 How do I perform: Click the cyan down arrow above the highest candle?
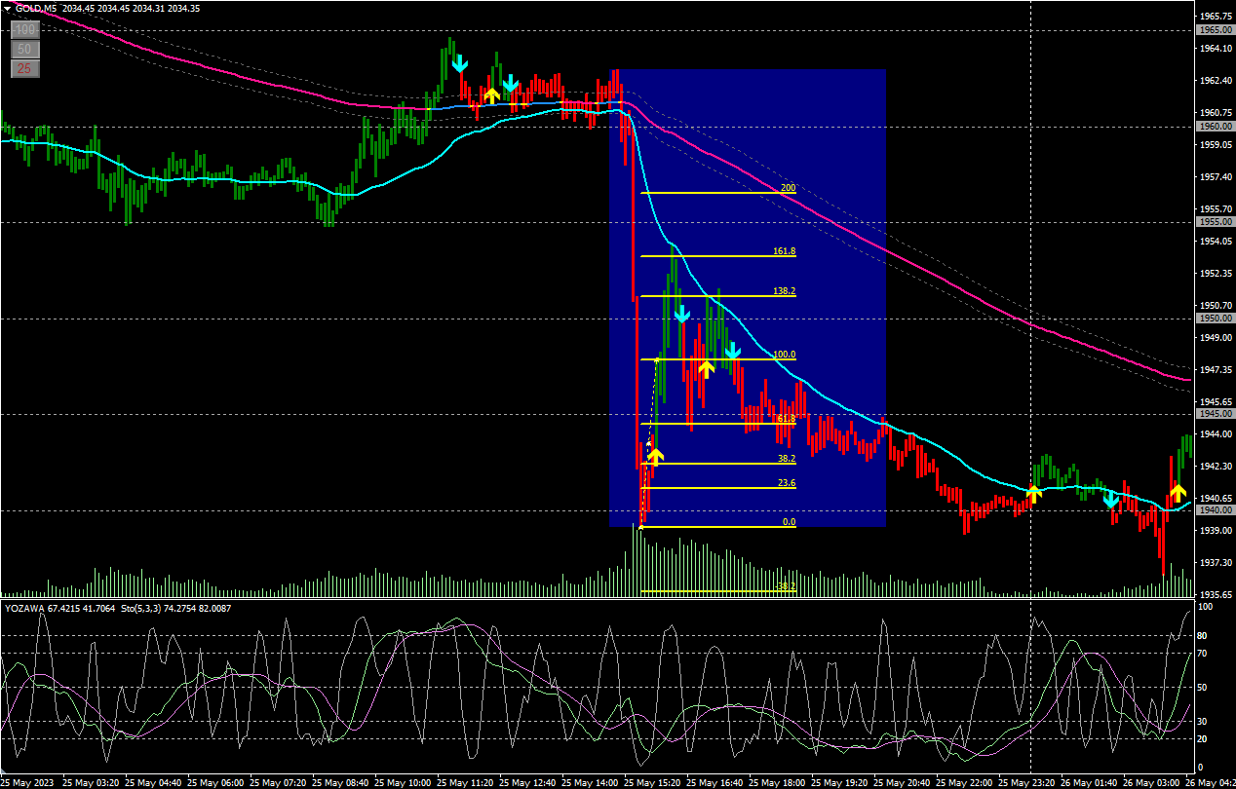(x=459, y=64)
